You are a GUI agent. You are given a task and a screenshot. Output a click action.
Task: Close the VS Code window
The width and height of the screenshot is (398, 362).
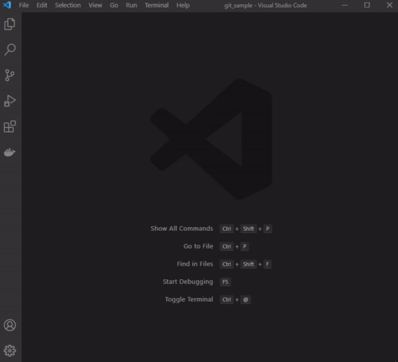(389, 5)
